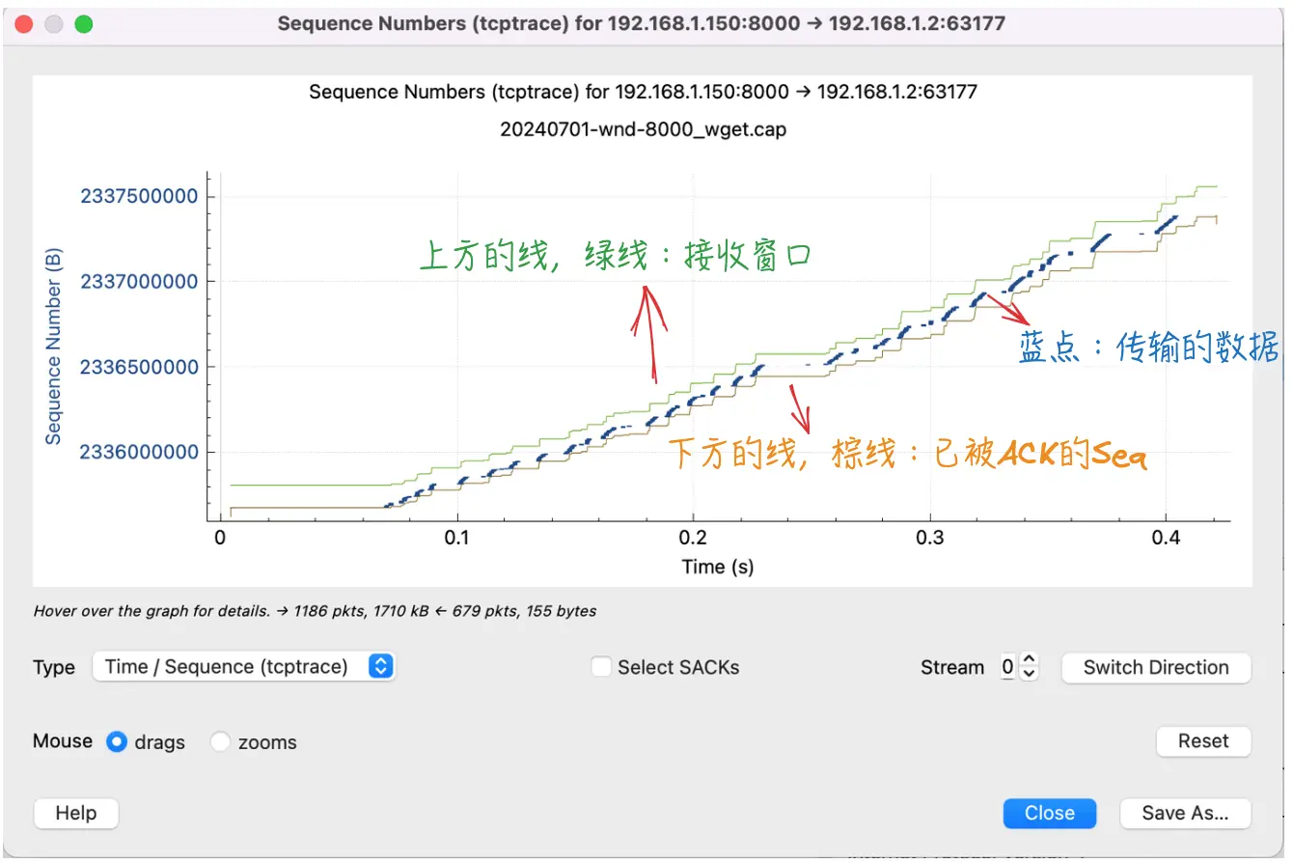Click the Time (s) axis label
This screenshot has height=863, width=1293.
[717, 567]
